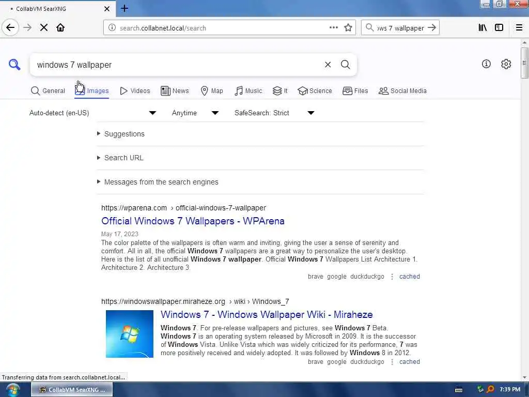Open new browser tab with plus
The height and width of the screenshot is (397, 529).
point(125,8)
